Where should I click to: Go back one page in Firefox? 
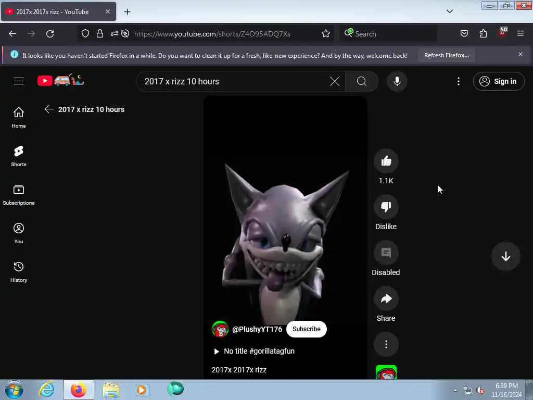pyautogui.click(x=12, y=34)
